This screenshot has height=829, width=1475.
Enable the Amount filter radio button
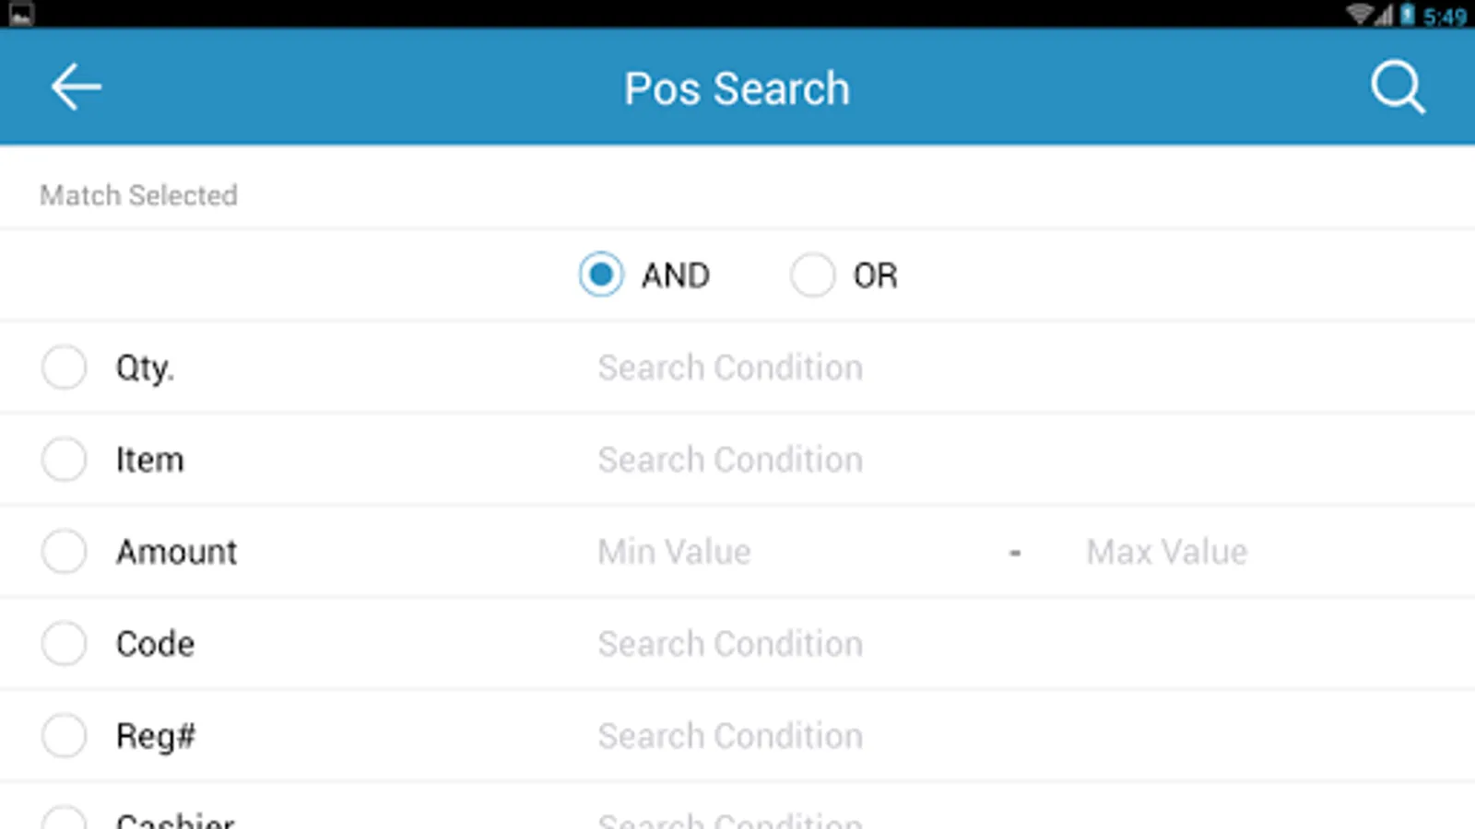(64, 551)
